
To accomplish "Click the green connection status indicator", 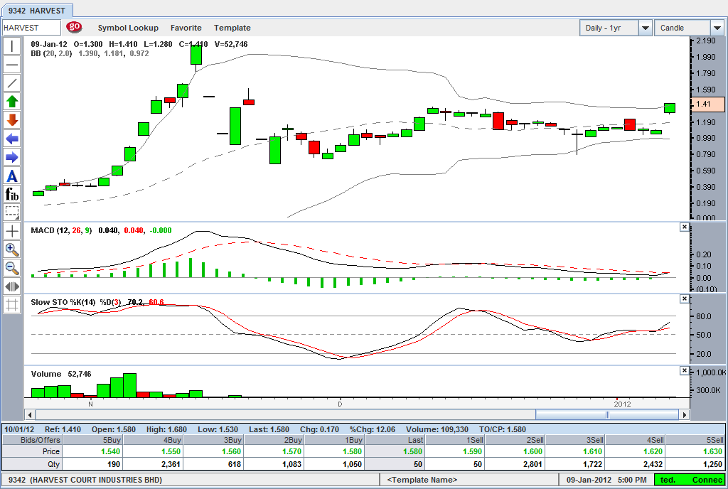I will (689, 480).
